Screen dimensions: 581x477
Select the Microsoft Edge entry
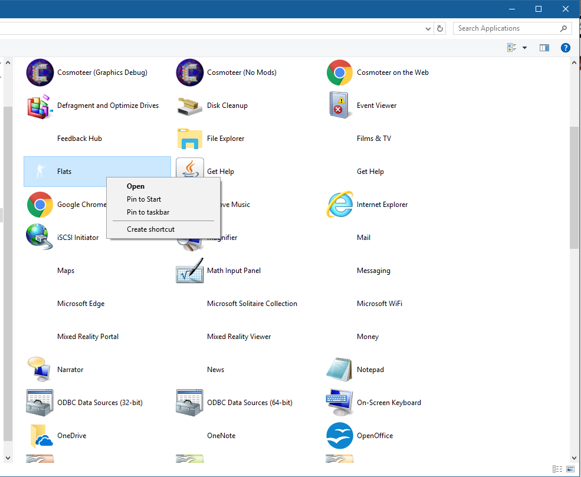click(81, 304)
